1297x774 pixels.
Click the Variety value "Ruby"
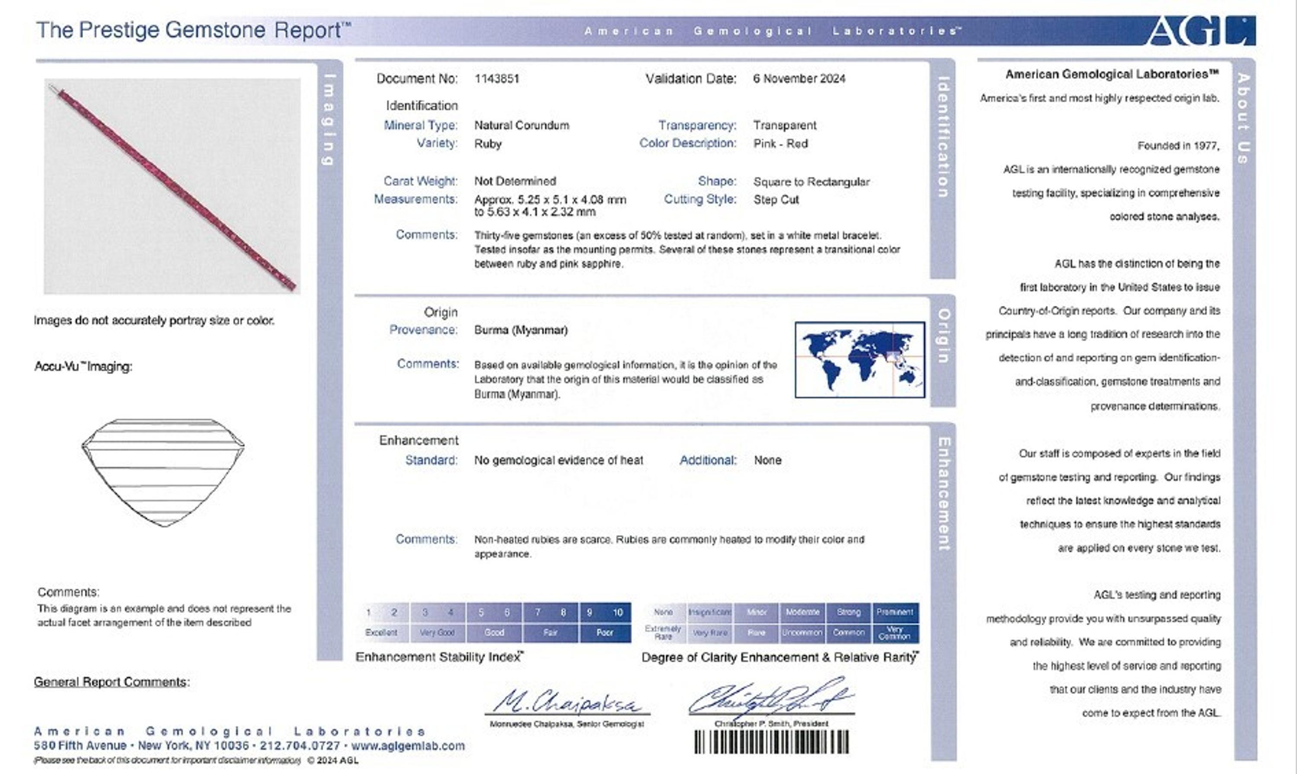coord(488,144)
